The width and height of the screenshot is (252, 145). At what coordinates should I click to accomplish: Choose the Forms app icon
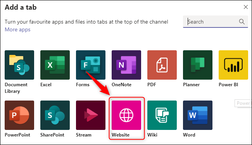91,65
